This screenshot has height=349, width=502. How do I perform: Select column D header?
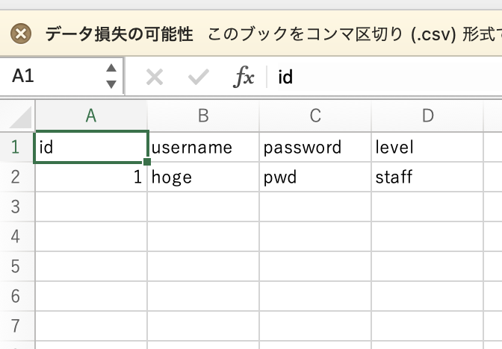[427, 116]
